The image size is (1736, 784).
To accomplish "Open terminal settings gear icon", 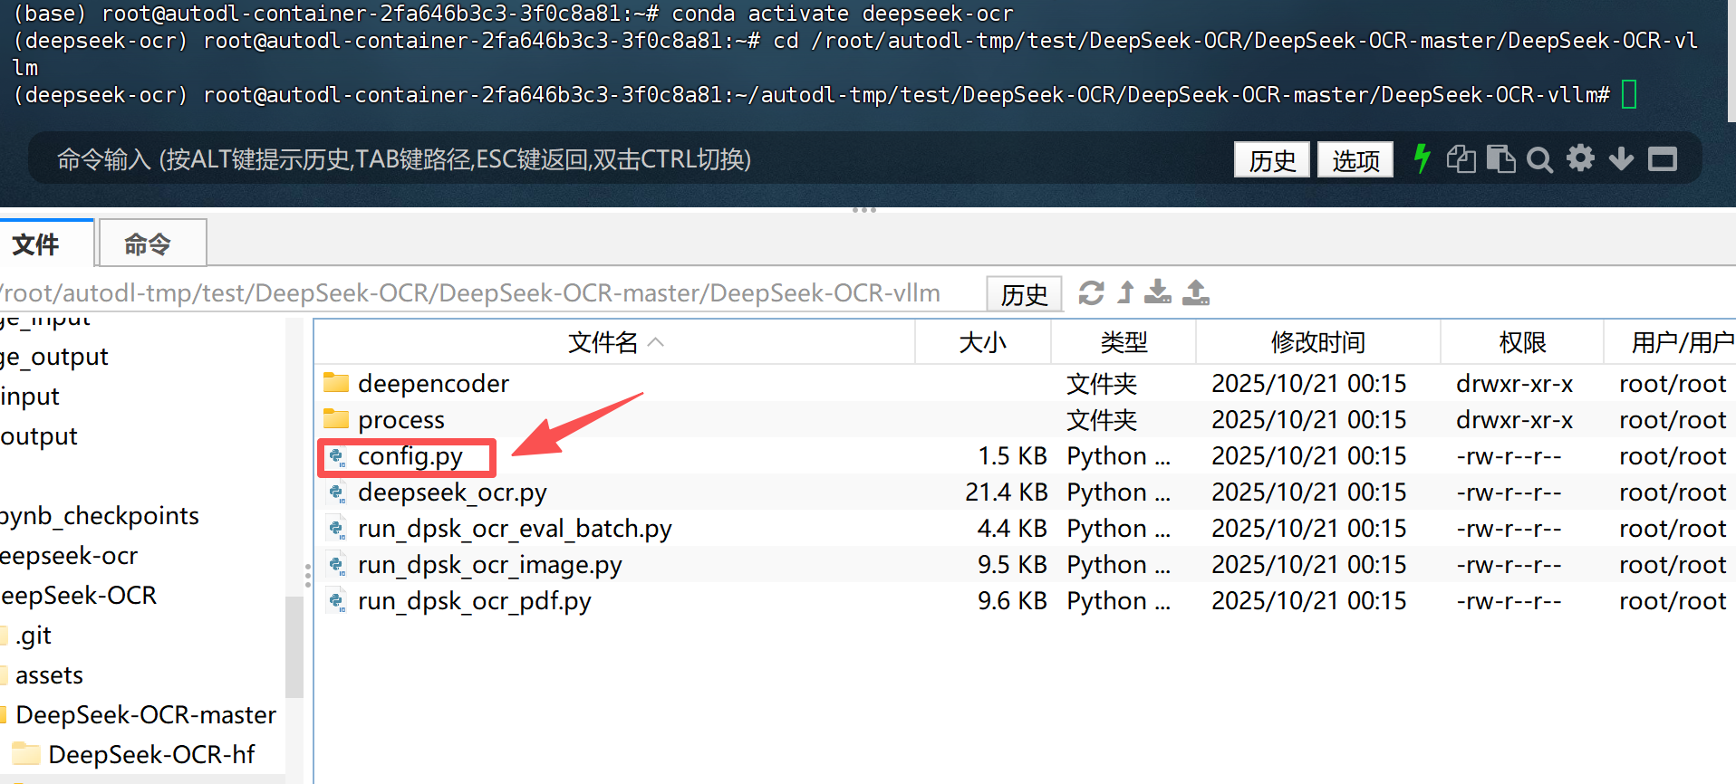I will 1580,158.
